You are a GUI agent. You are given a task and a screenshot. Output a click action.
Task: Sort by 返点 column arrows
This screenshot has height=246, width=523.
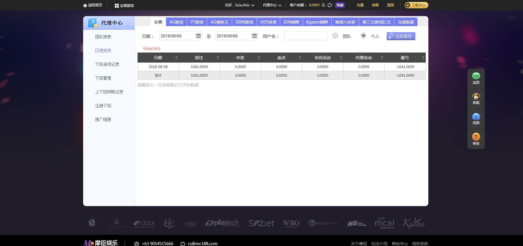pyautogui.click(x=300, y=58)
